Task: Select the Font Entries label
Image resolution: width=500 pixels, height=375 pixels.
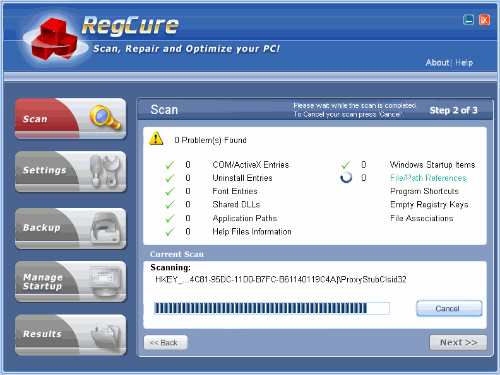Action: pos(235,192)
